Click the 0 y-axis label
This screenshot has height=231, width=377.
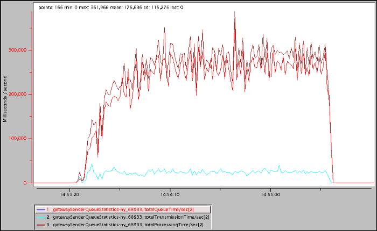pos(25,183)
